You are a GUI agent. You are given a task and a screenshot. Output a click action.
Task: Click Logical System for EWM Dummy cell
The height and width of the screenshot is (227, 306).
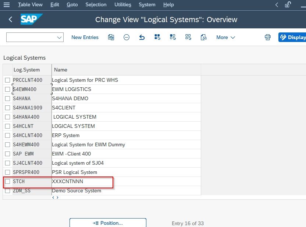click(126, 144)
